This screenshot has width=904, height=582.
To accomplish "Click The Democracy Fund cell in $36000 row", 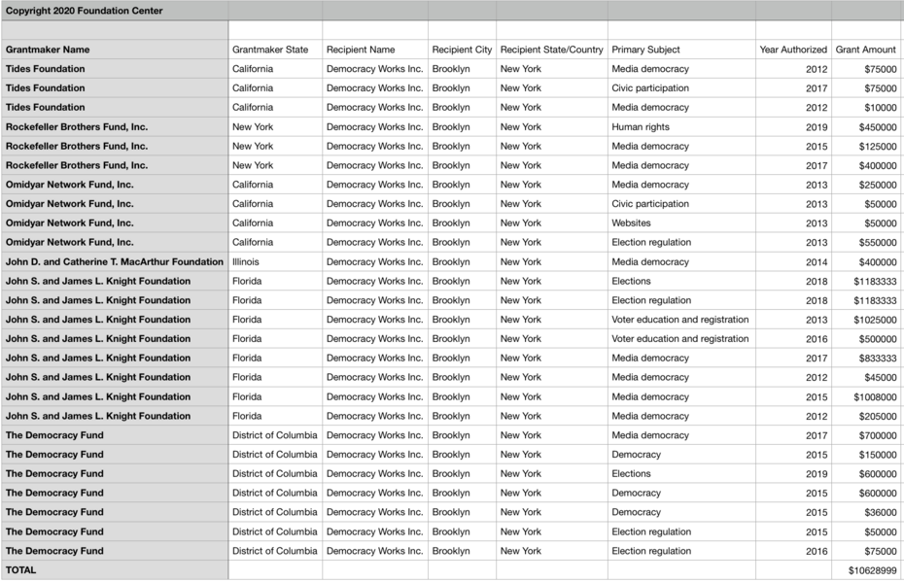I will pos(114,512).
